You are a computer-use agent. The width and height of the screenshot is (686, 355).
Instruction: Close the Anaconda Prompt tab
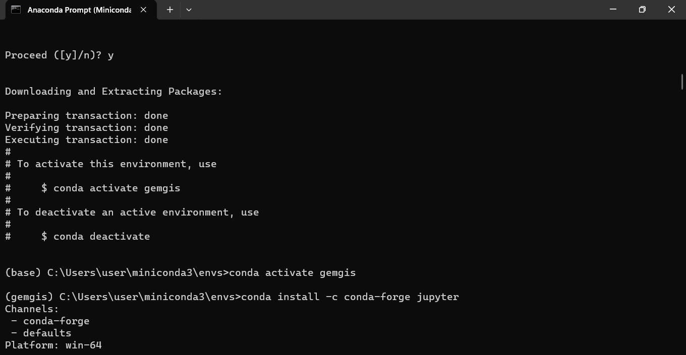click(x=143, y=10)
